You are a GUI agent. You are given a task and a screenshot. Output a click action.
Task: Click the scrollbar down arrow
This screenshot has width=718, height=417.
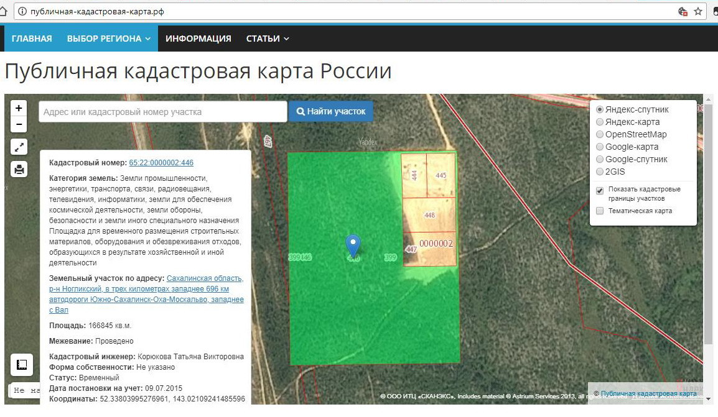709,399
